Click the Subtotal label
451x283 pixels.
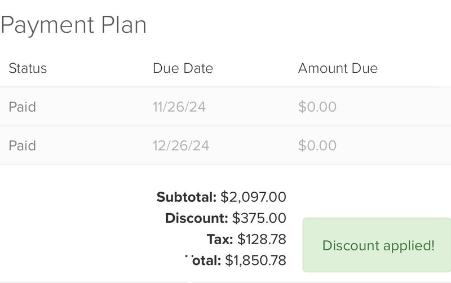tap(186, 197)
